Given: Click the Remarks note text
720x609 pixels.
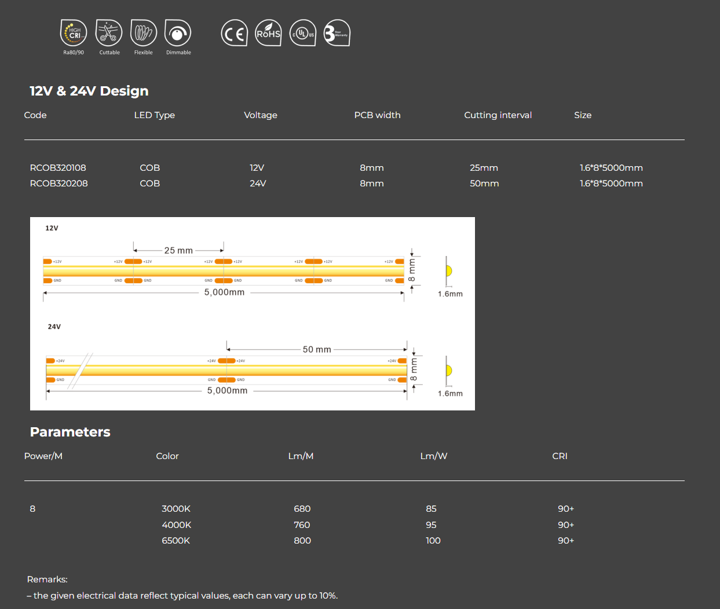Looking at the screenshot, I should [x=182, y=596].
